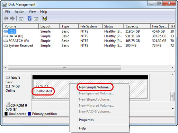This screenshot has width=178, height=133.
Task: Click the 119.14 GB capacity cell
Action: (133, 31)
